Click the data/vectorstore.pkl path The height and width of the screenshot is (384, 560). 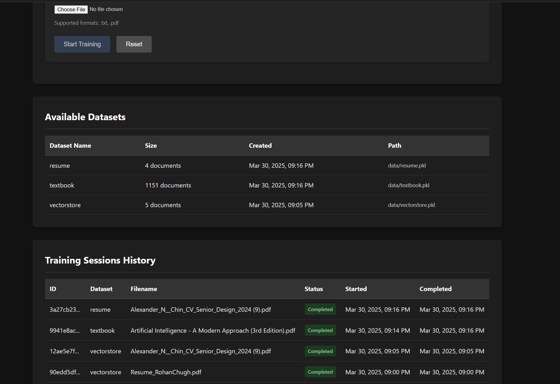pos(411,205)
